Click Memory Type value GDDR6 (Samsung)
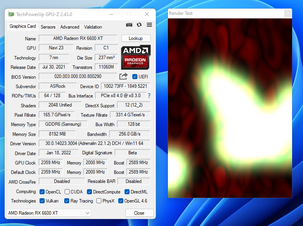303x226 pixels. [63, 124]
